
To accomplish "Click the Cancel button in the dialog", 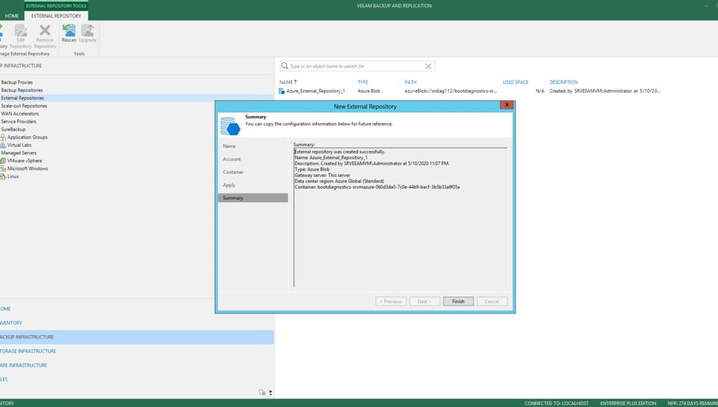I will 492,301.
